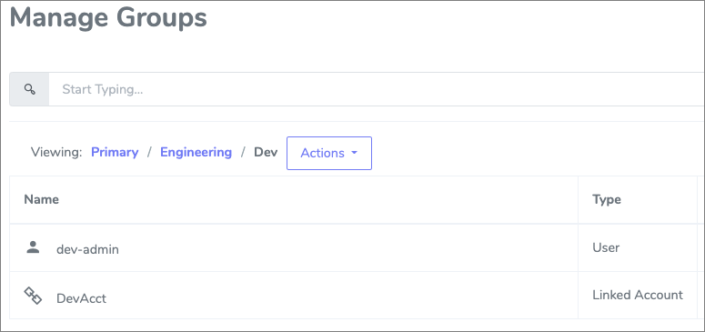This screenshot has width=705, height=332.
Task: Open the dev-admin user entry
Action: [87, 249]
